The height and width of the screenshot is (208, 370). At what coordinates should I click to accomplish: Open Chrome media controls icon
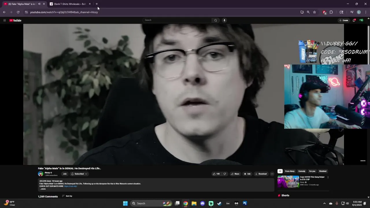pos(352,12)
